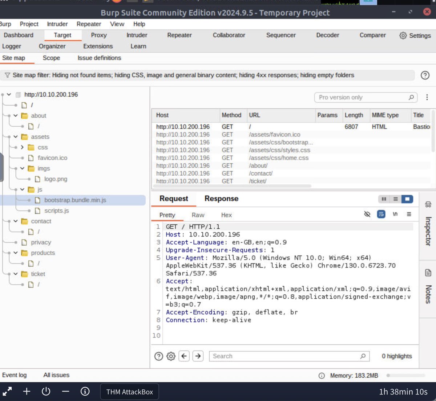
Task: Open the three-dot options menu
Action: [427, 97]
